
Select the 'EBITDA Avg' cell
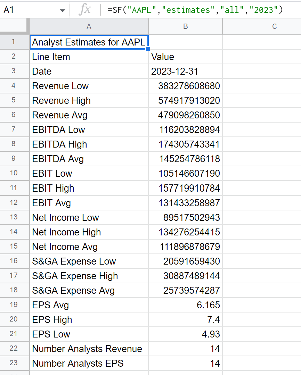pos(89,159)
